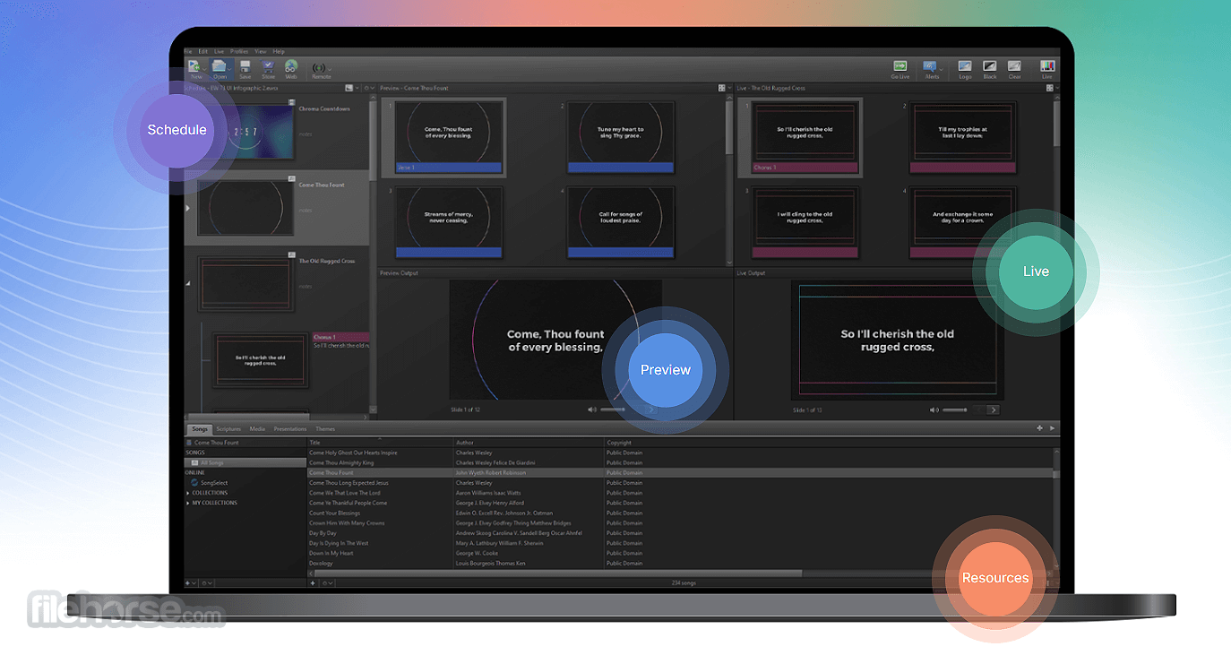Click the Web toolbar icon
The image size is (1231, 655).
click(291, 66)
